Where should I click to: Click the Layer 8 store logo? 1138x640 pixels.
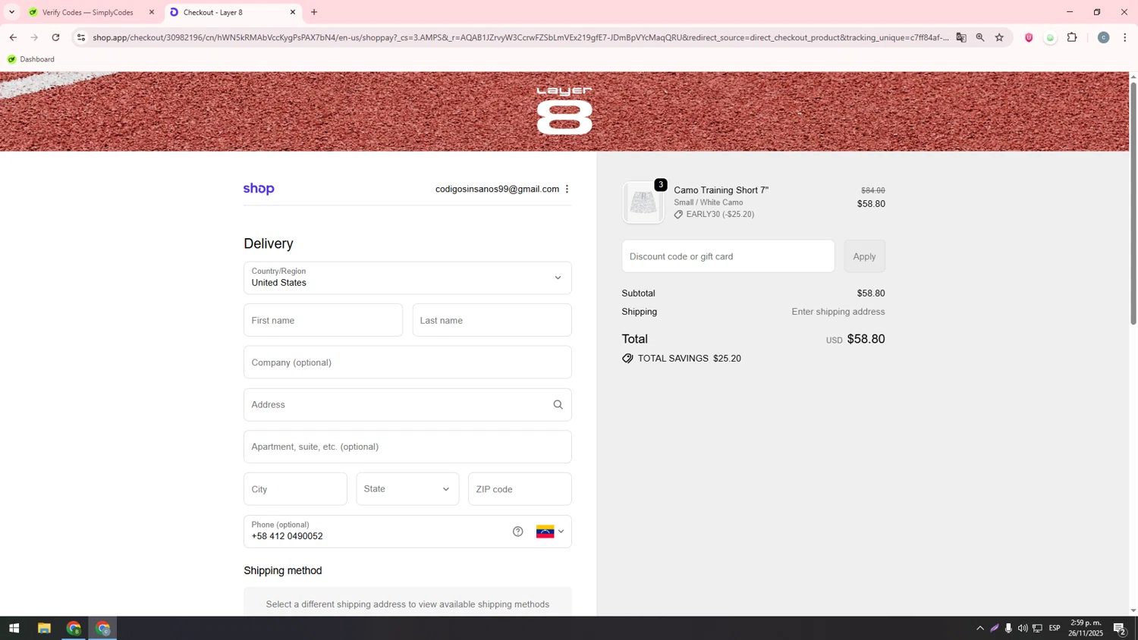click(x=564, y=111)
